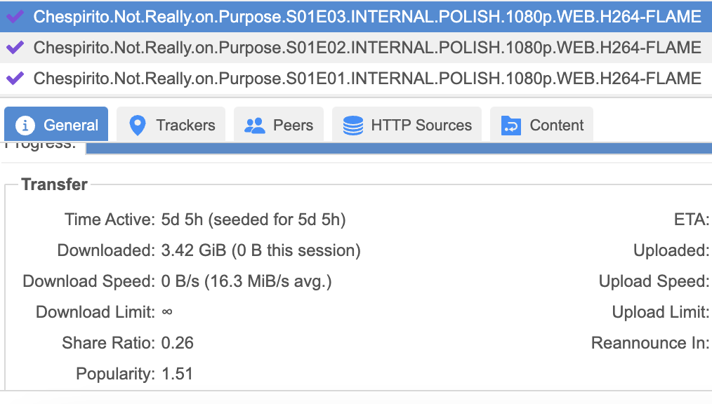Select the General tab label
The height and width of the screenshot is (404, 712).
coord(71,126)
